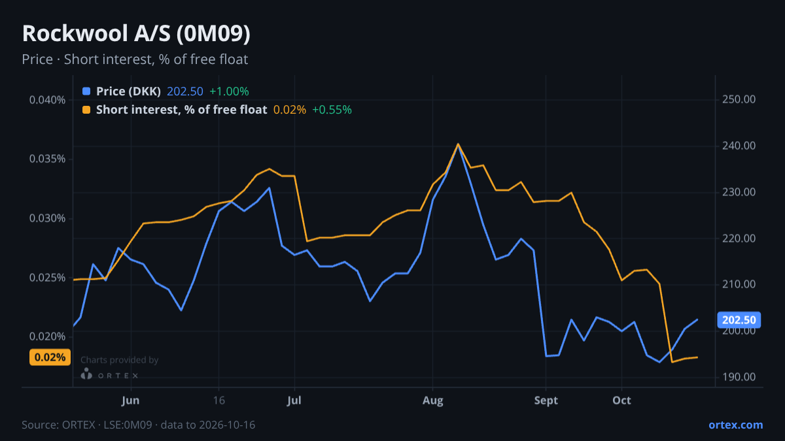This screenshot has height=441, width=785.
Task: Click the 230.00 right axis label
Action: (x=739, y=192)
